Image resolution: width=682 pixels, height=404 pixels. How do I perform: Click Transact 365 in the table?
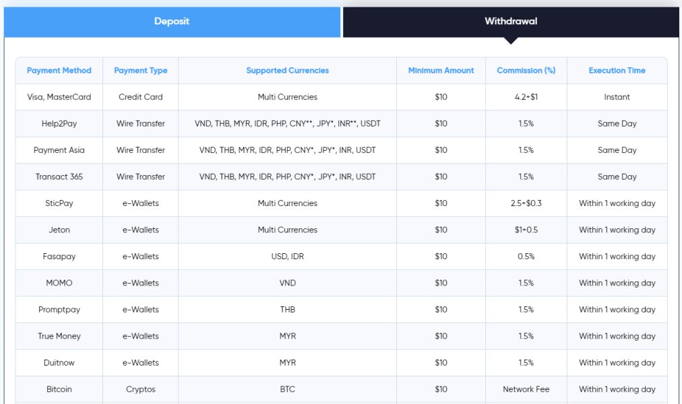tap(59, 177)
